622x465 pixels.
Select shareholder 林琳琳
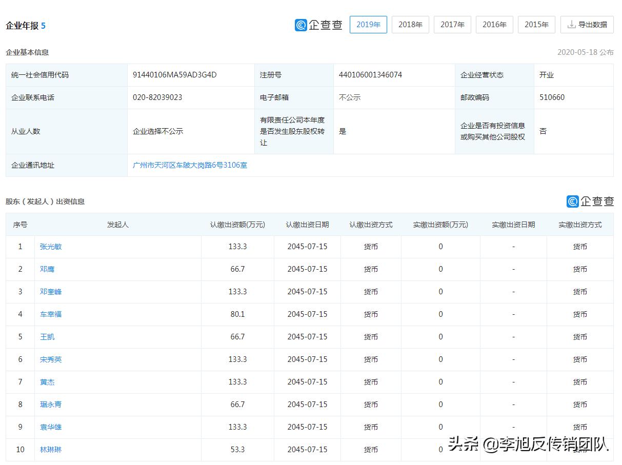[50, 450]
